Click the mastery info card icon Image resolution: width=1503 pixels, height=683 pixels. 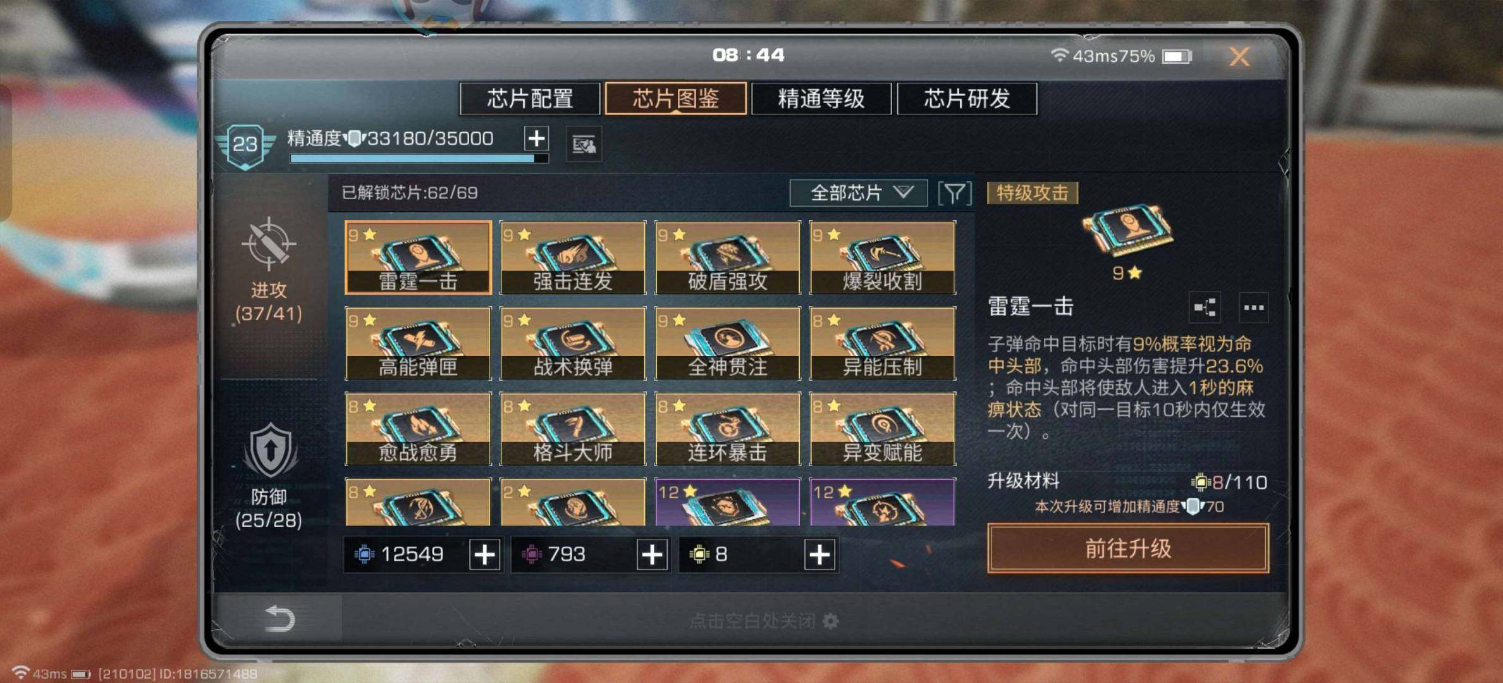point(583,145)
